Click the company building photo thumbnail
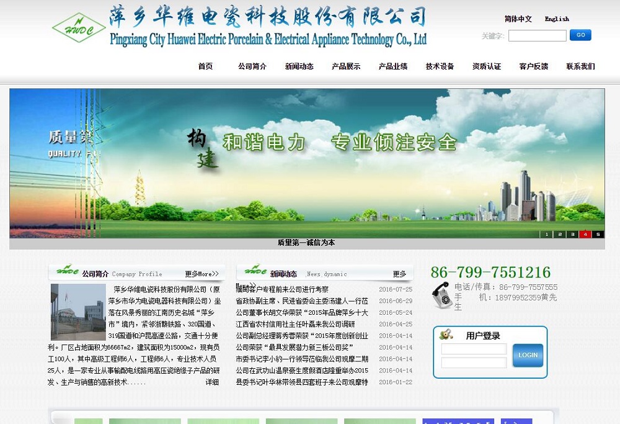 [78, 312]
